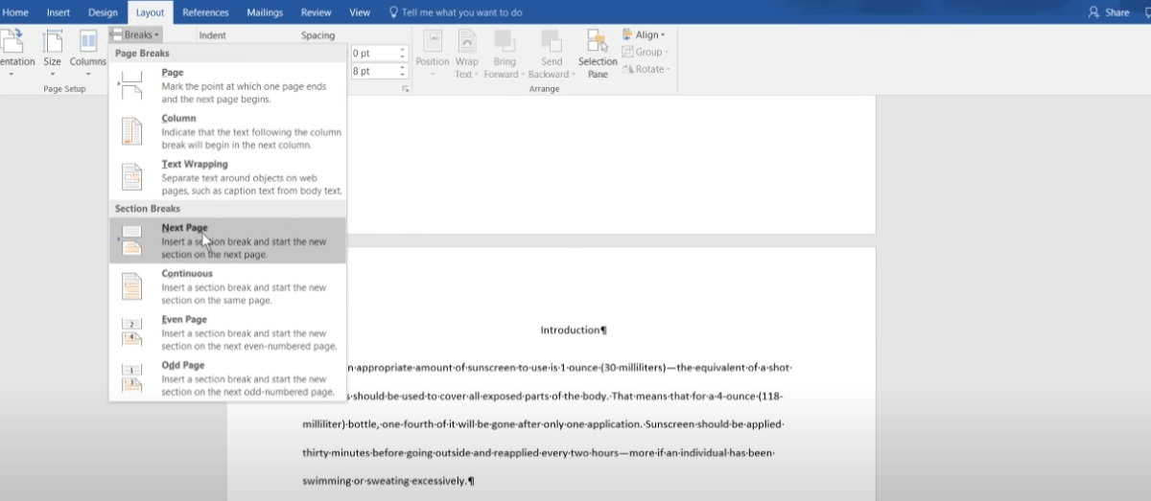The image size is (1151, 501).
Task: Click the line starting "thirty·minutes·before"
Action: (538, 452)
